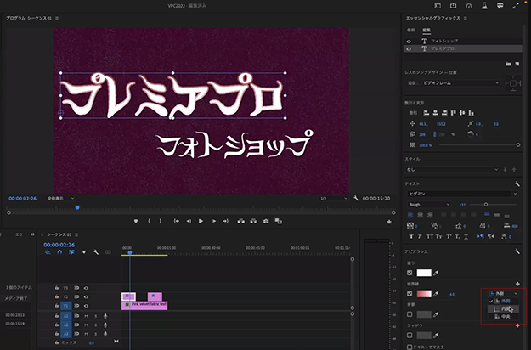Adjust the opacity slider in Align and Transform
This screenshot has height=350, width=531.
point(518,145)
